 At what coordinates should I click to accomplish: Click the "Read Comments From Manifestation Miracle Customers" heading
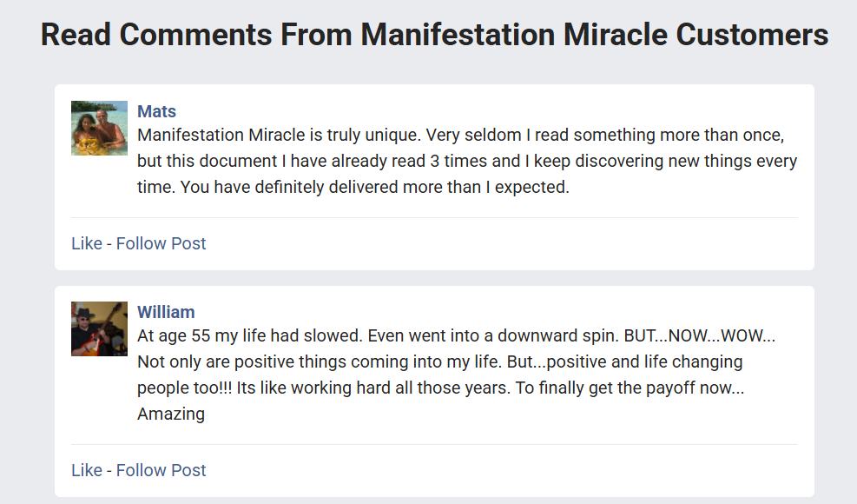(x=434, y=36)
